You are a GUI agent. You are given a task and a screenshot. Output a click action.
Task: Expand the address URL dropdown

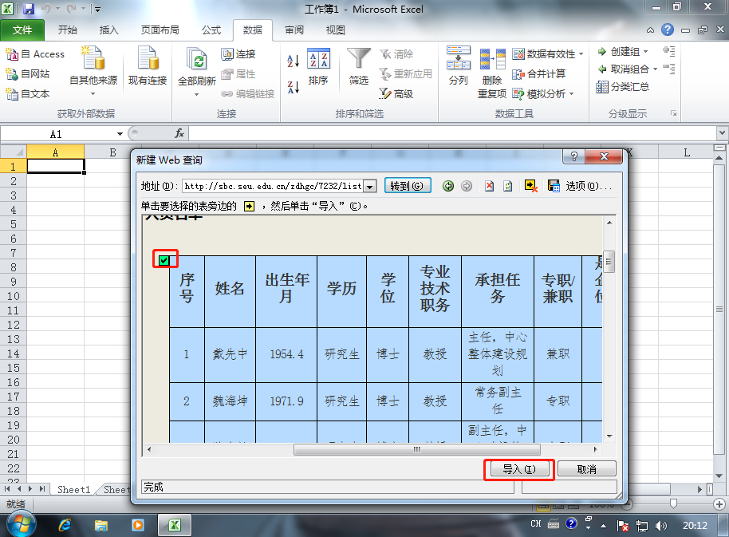tap(369, 187)
